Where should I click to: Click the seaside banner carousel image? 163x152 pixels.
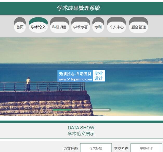82,77
